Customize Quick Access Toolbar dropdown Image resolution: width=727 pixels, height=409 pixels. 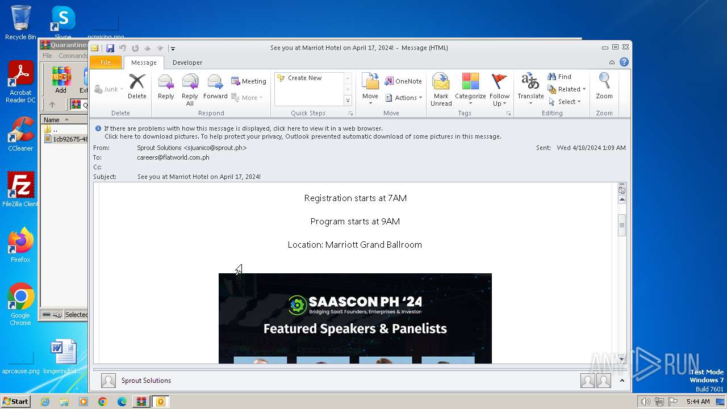[x=173, y=48]
